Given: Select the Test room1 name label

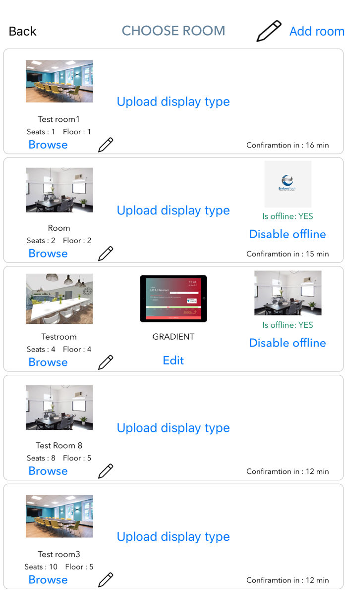Looking at the screenshot, I should tap(59, 119).
